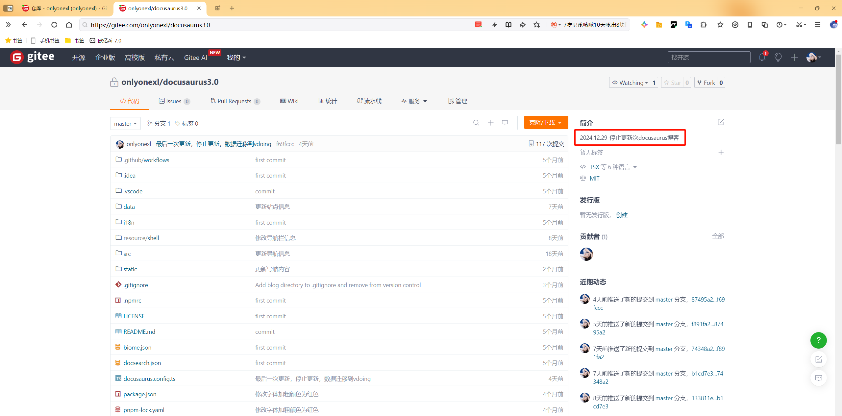Bookmark page with address bar star
The height and width of the screenshot is (416, 842).
[x=537, y=25]
